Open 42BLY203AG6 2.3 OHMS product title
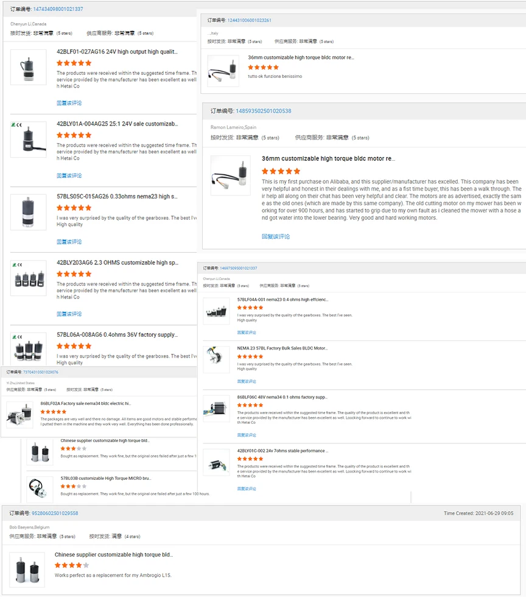 [x=117, y=262]
